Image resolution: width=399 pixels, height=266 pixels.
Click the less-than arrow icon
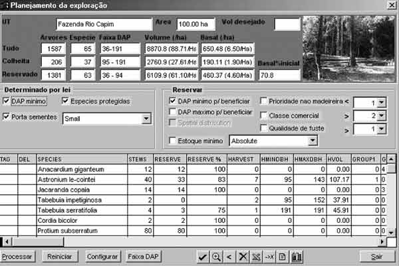coord(229,256)
